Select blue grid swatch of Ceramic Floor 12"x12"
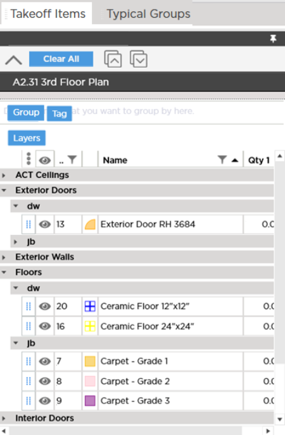This screenshot has height=435, width=285. point(90,306)
